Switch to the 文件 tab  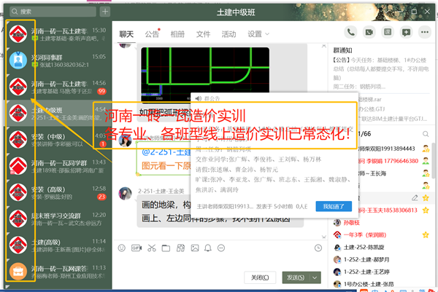click(x=203, y=34)
